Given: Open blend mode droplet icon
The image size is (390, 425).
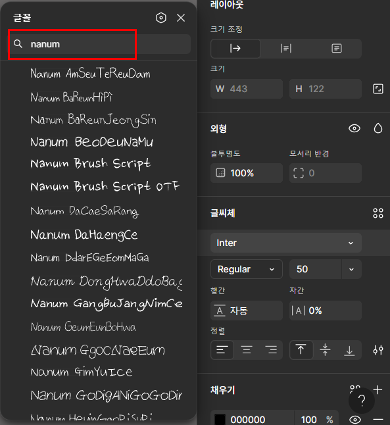Looking at the screenshot, I should pos(378,128).
